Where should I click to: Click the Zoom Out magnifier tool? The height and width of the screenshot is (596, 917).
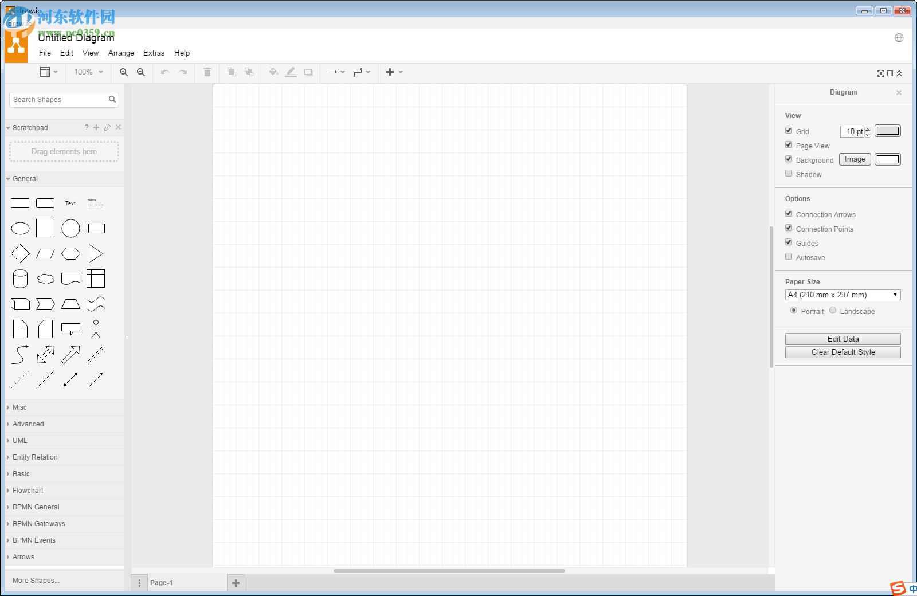pyautogui.click(x=140, y=72)
